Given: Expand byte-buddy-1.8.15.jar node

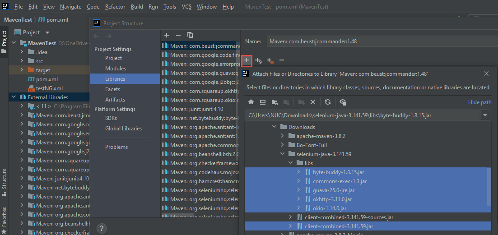Looking at the screenshot, I should click(298, 172).
